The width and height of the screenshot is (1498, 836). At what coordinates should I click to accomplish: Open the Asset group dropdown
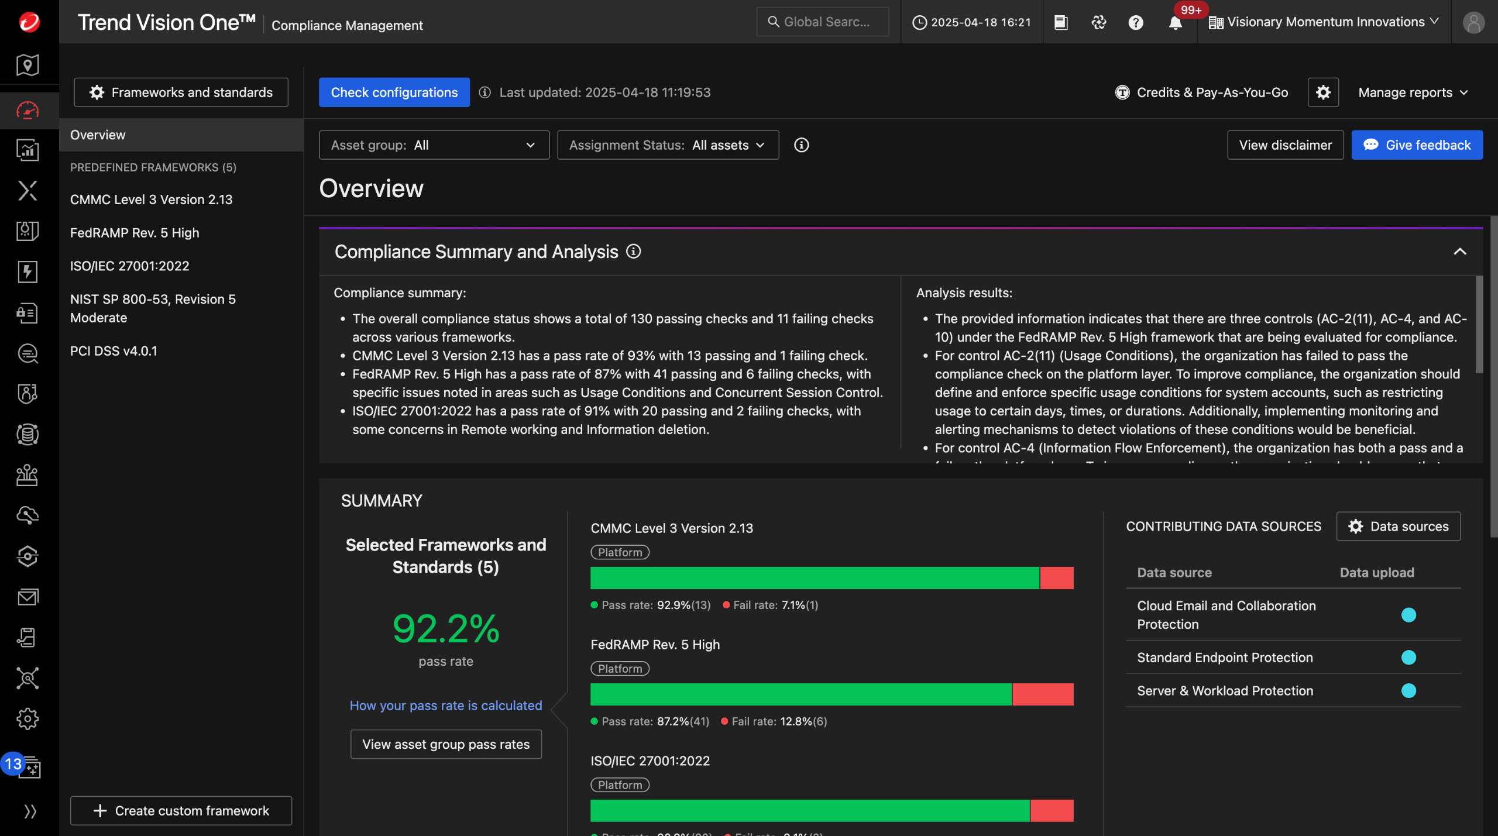coord(434,145)
